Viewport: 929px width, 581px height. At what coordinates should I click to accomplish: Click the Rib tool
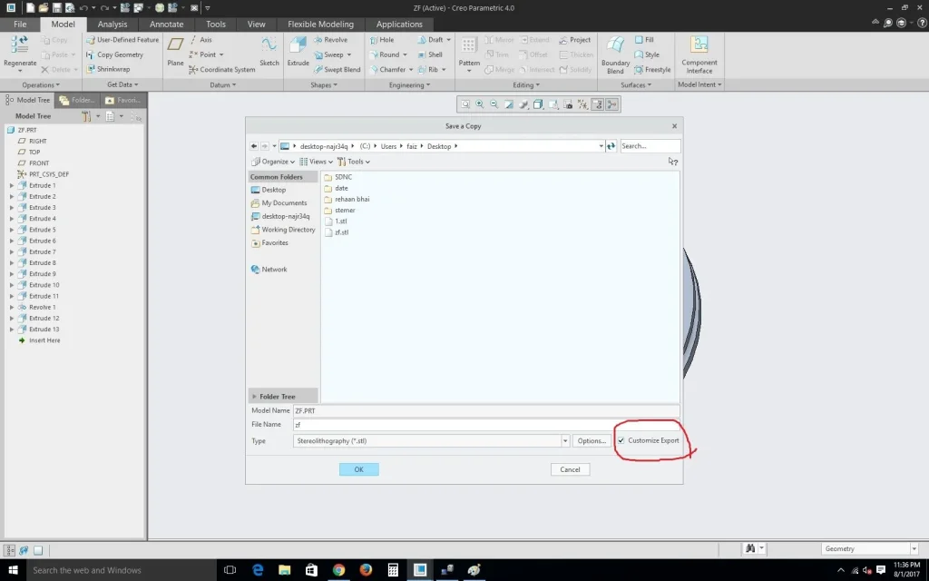pyautogui.click(x=428, y=69)
